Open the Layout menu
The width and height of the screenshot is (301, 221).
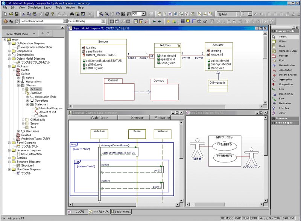(48, 8)
